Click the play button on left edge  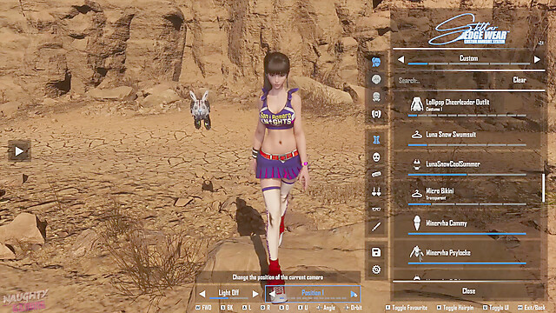[19, 151]
